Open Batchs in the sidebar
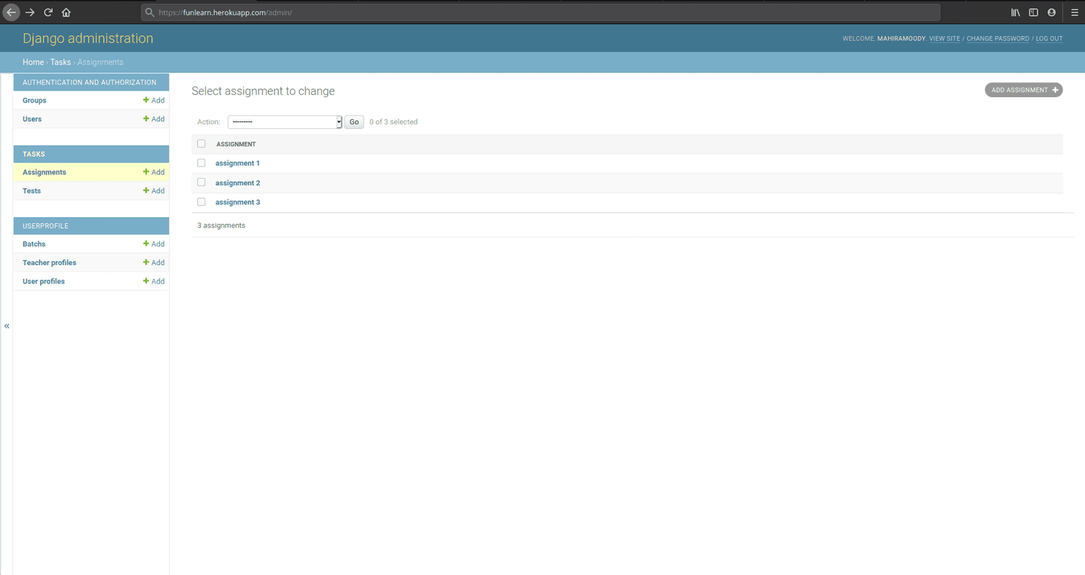This screenshot has width=1085, height=575. [x=34, y=244]
